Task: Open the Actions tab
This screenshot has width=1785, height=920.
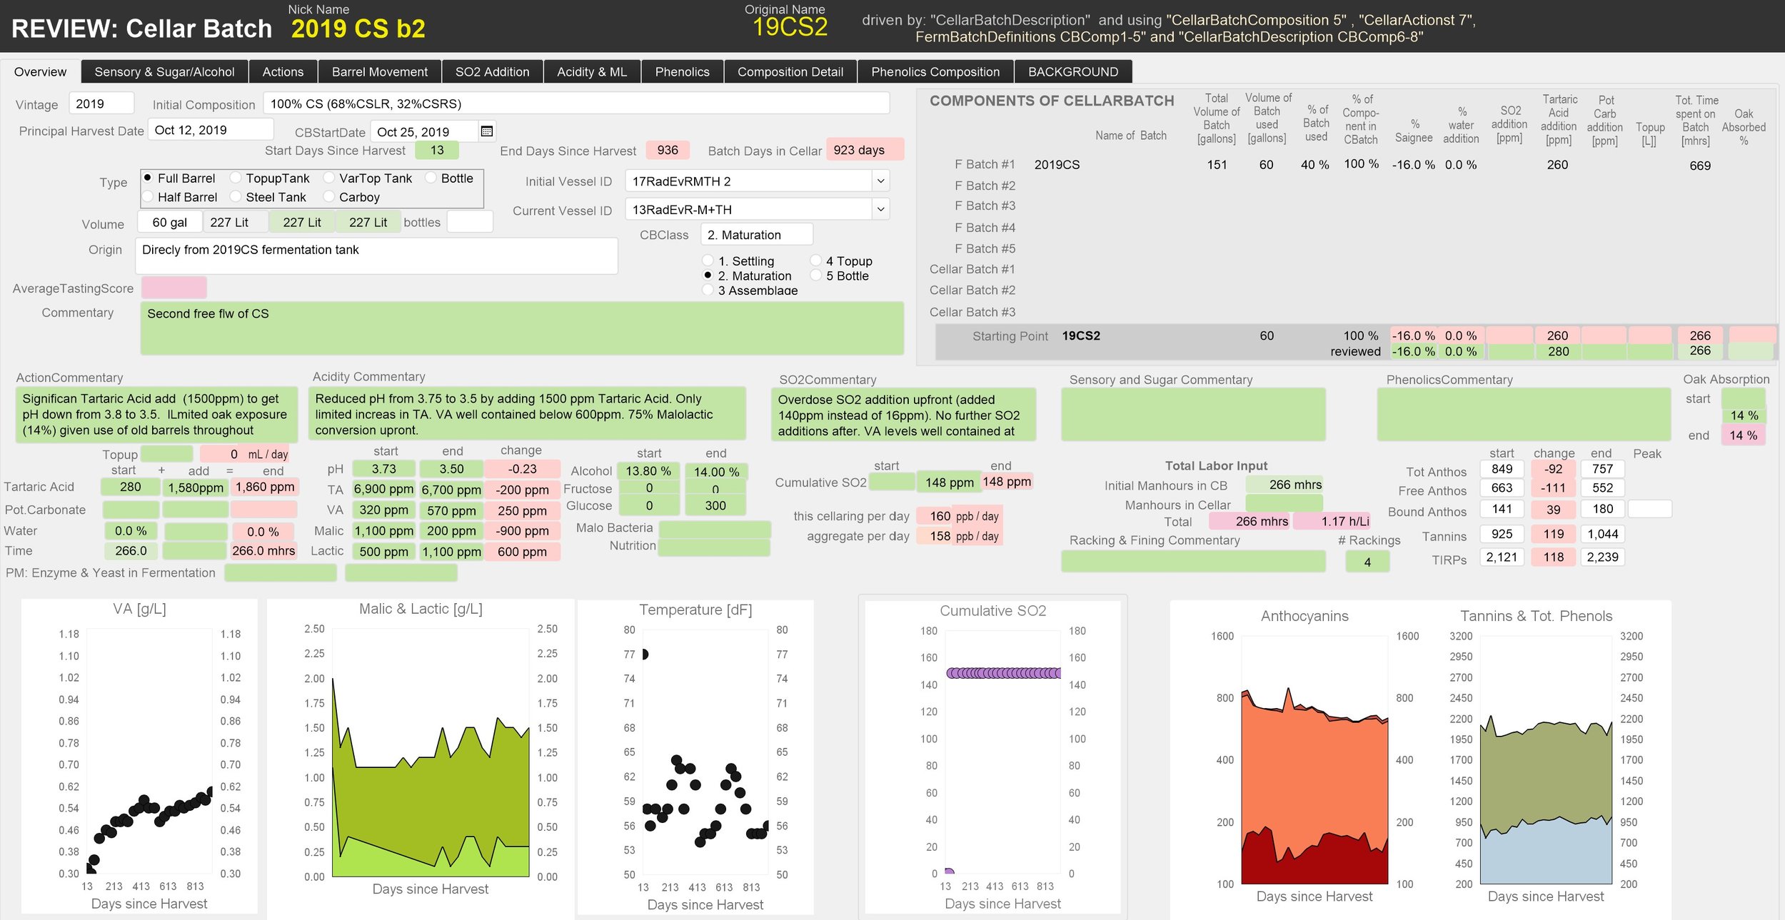Action: (283, 71)
